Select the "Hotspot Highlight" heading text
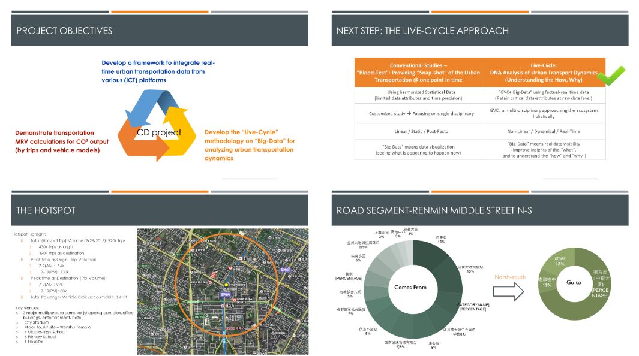Viewport: 639px width, 356px height. coord(29,234)
